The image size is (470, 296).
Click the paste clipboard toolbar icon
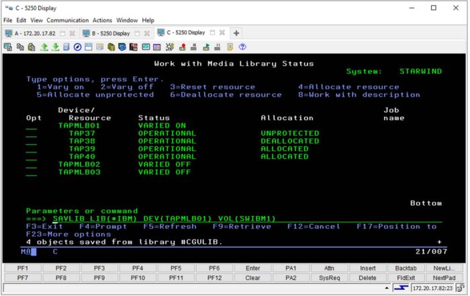pyautogui.click(x=32, y=46)
